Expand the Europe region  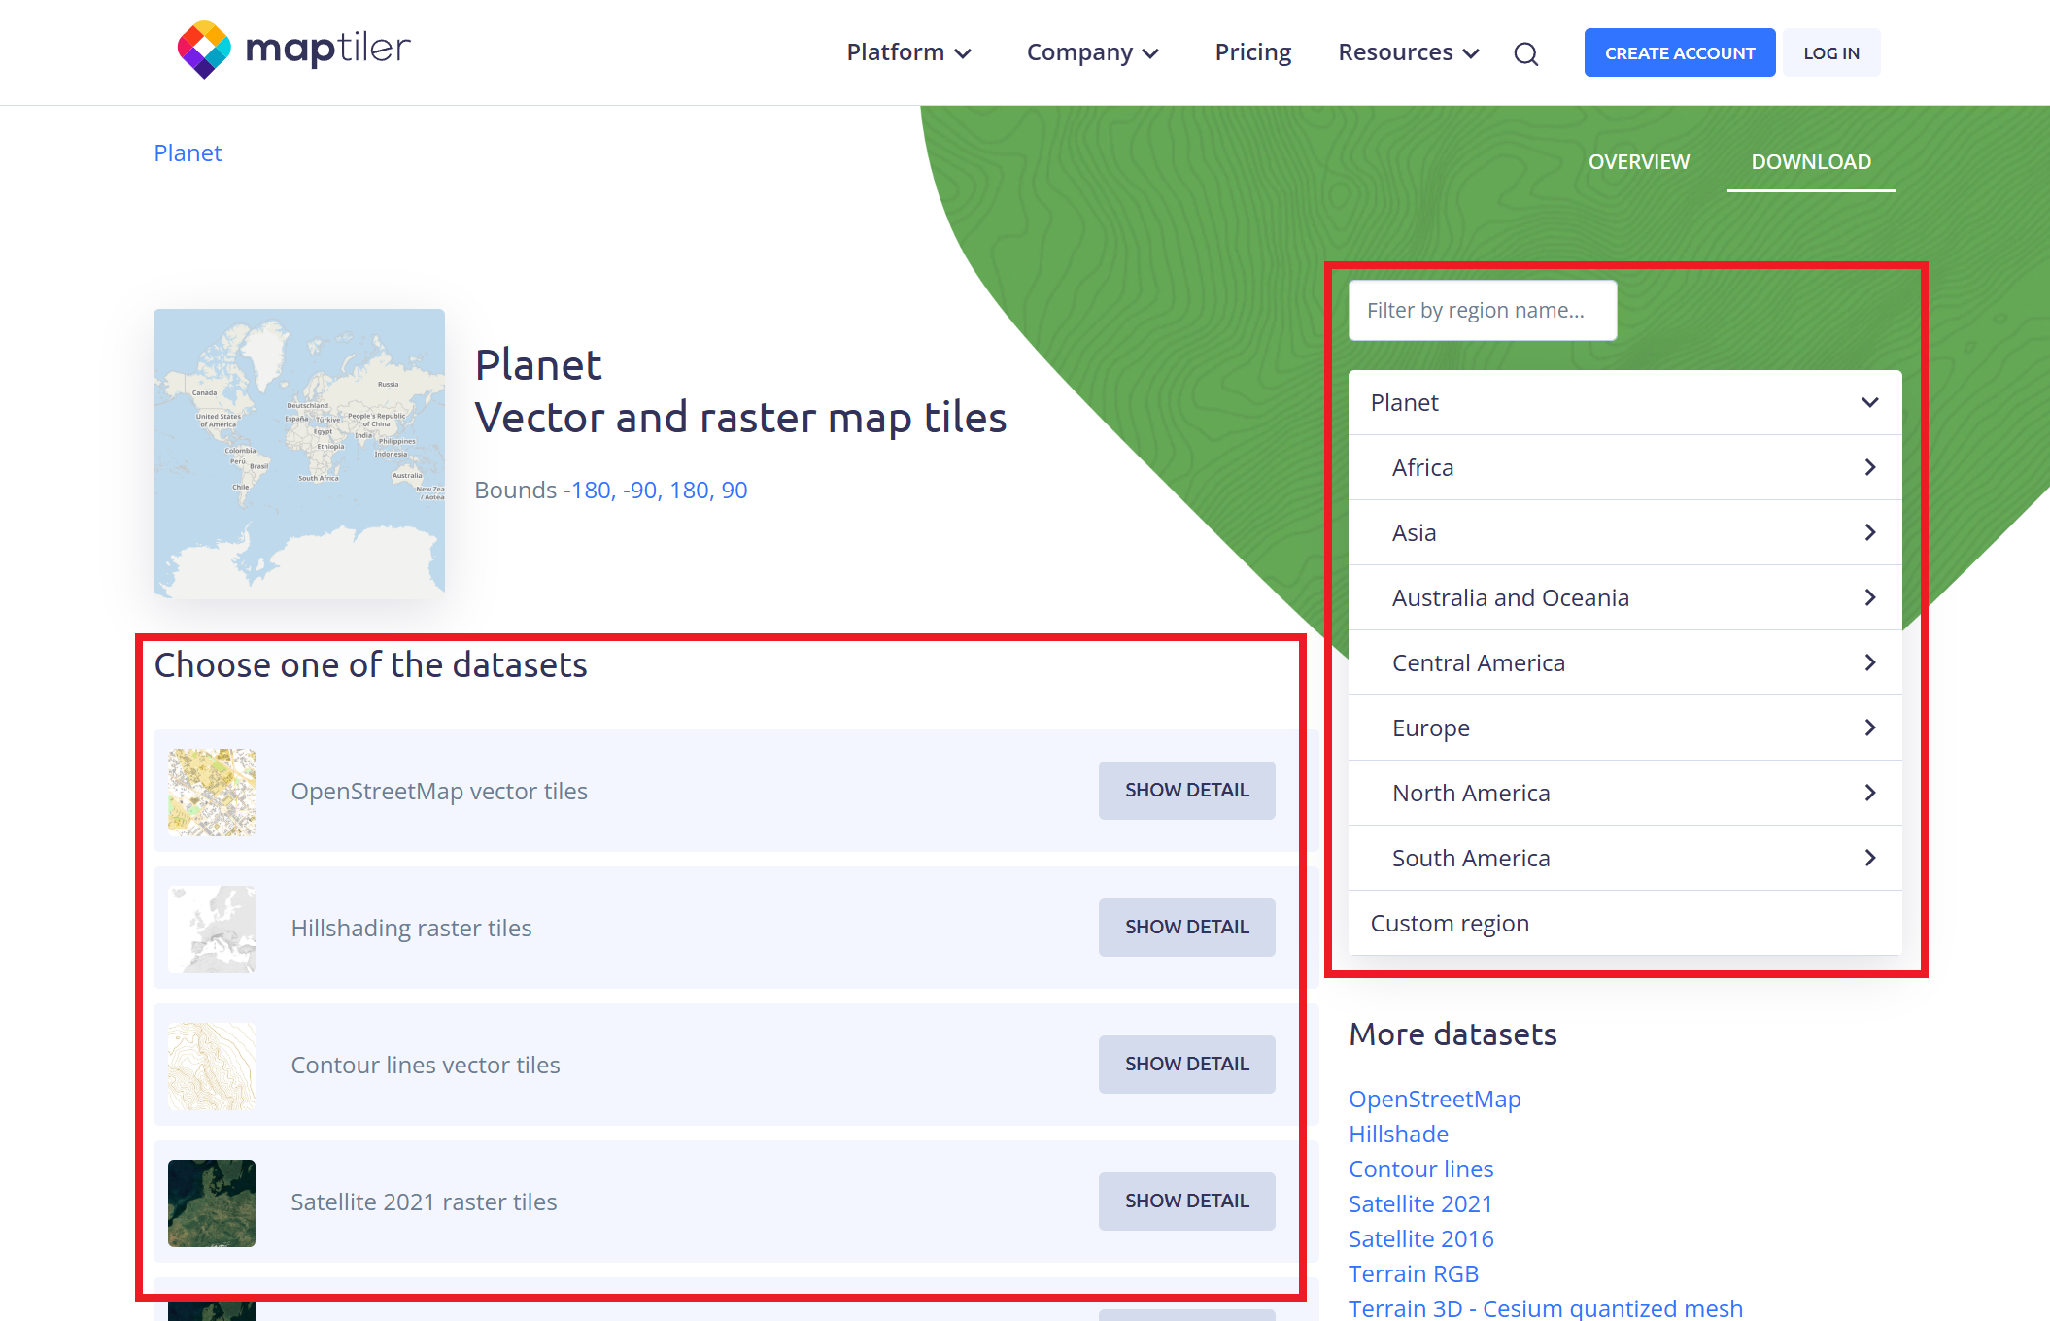(1869, 728)
